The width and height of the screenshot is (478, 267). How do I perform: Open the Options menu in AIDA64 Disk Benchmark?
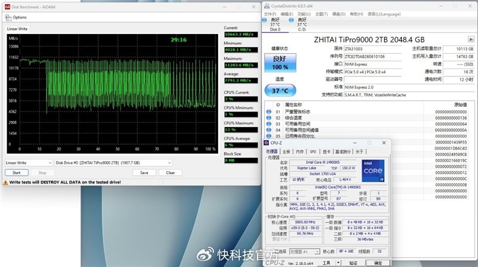tap(20, 17)
